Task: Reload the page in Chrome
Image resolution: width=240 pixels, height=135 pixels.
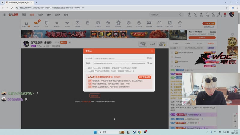Action: click(12, 8)
